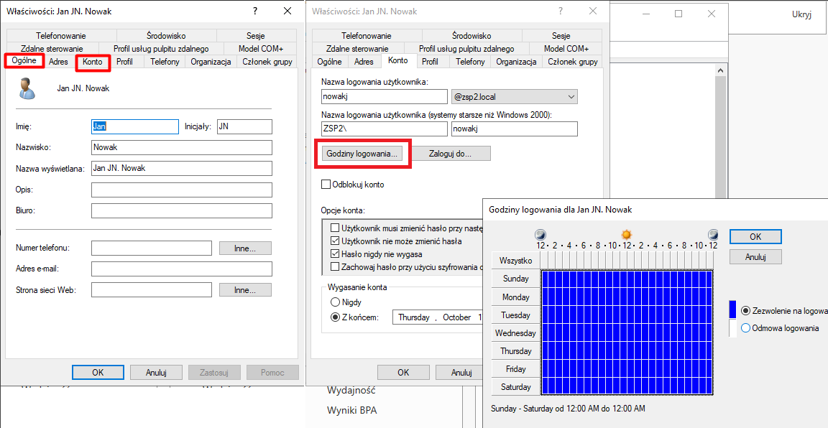The image size is (828, 428).
Task: Click the sun (noon) icon above the hours grid
Action: coord(626,235)
